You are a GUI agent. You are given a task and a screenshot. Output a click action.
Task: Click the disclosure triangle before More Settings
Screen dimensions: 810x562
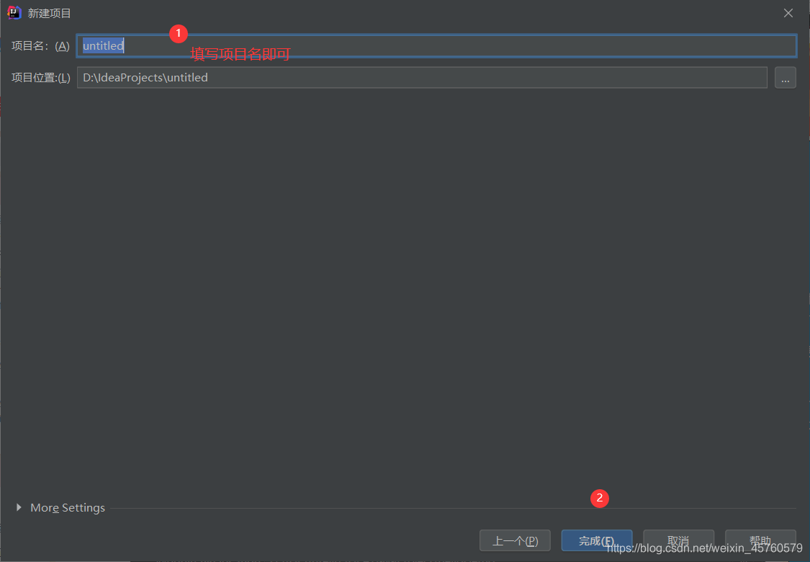coord(19,507)
